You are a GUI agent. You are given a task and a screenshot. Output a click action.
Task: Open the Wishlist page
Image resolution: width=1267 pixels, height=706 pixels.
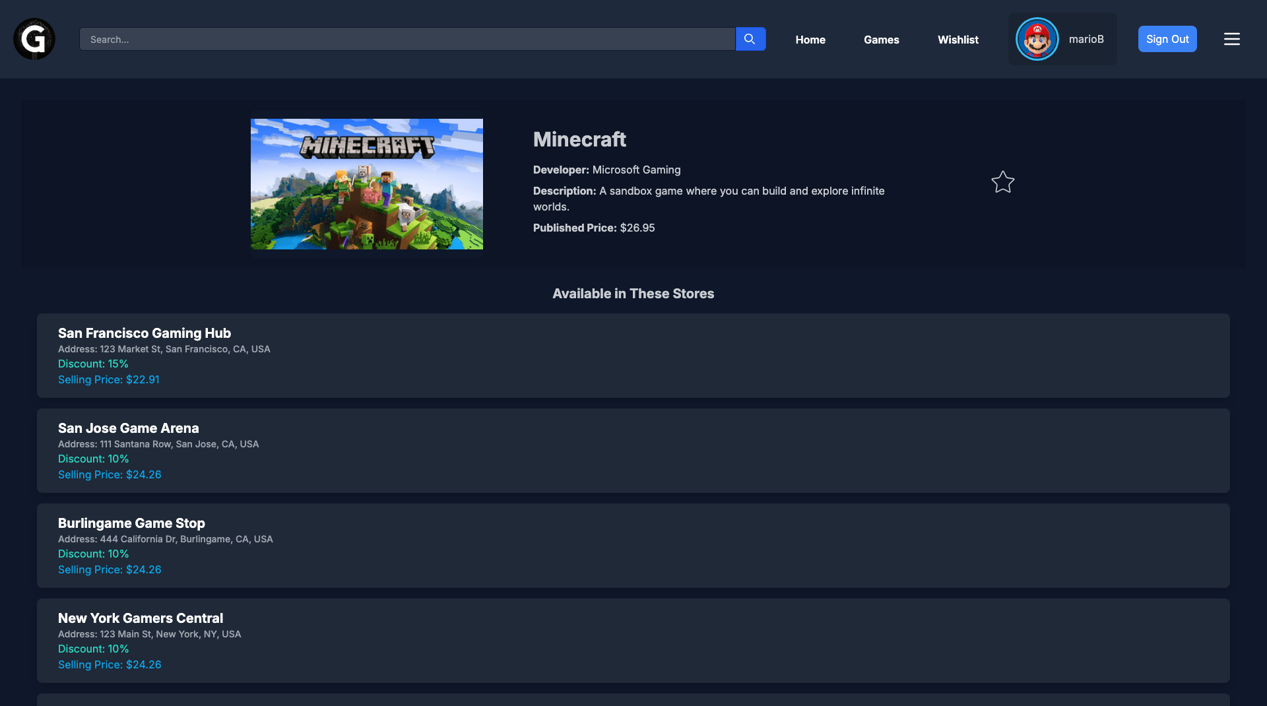tap(958, 40)
